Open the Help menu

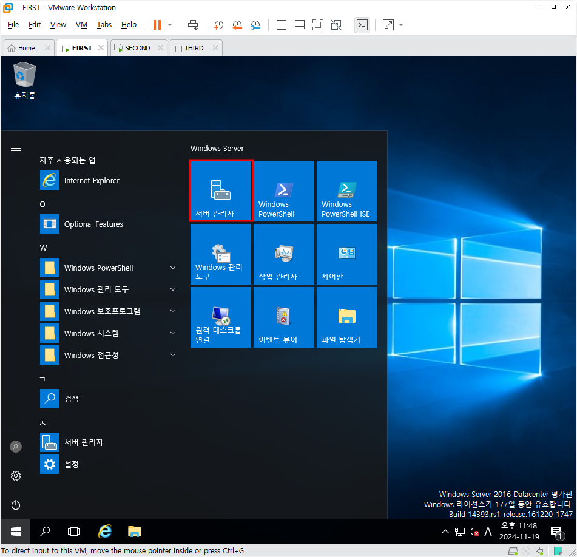click(129, 25)
